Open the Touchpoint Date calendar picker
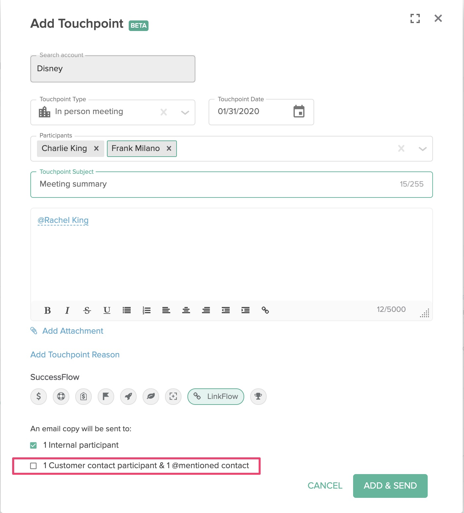 point(299,111)
